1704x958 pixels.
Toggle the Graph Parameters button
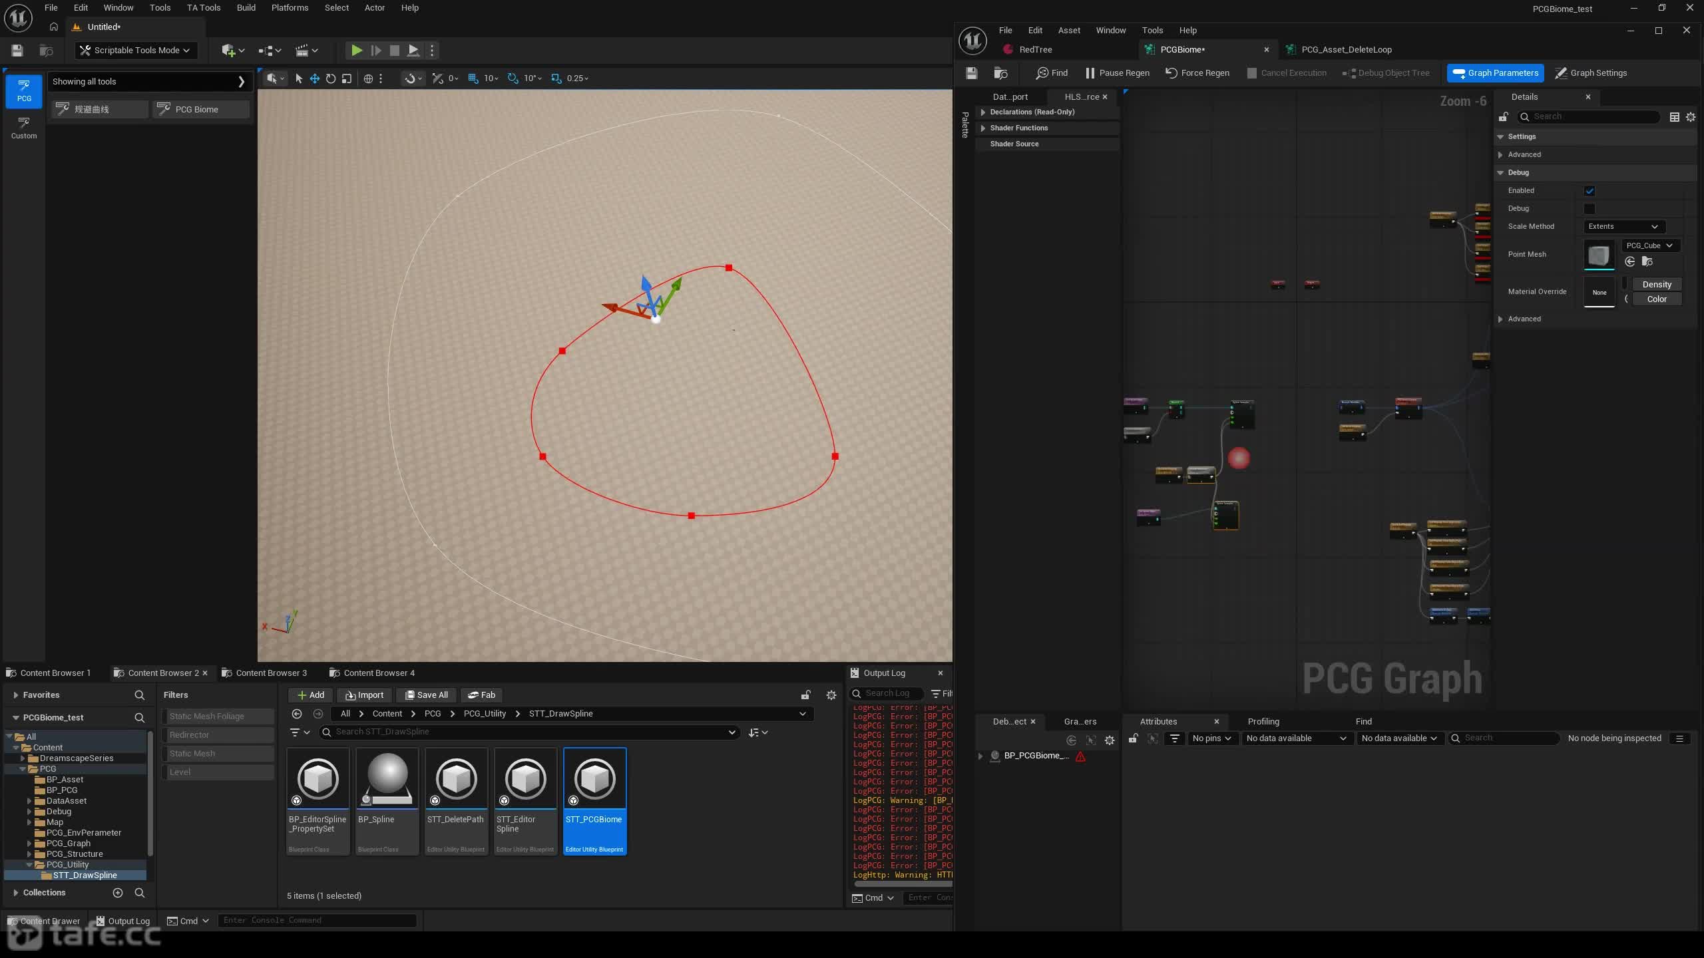(x=1495, y=73)
